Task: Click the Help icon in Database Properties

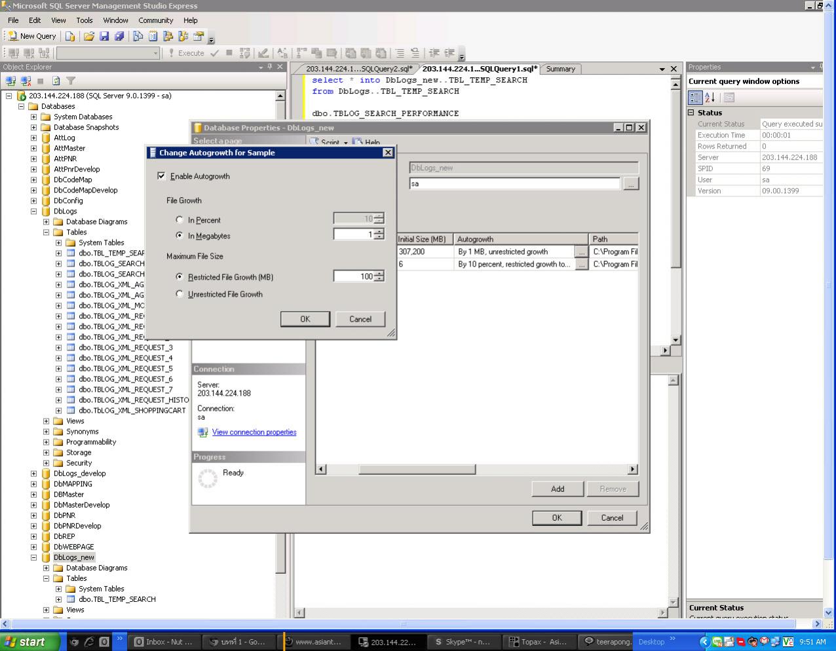Action: click(x=357, y=141)
